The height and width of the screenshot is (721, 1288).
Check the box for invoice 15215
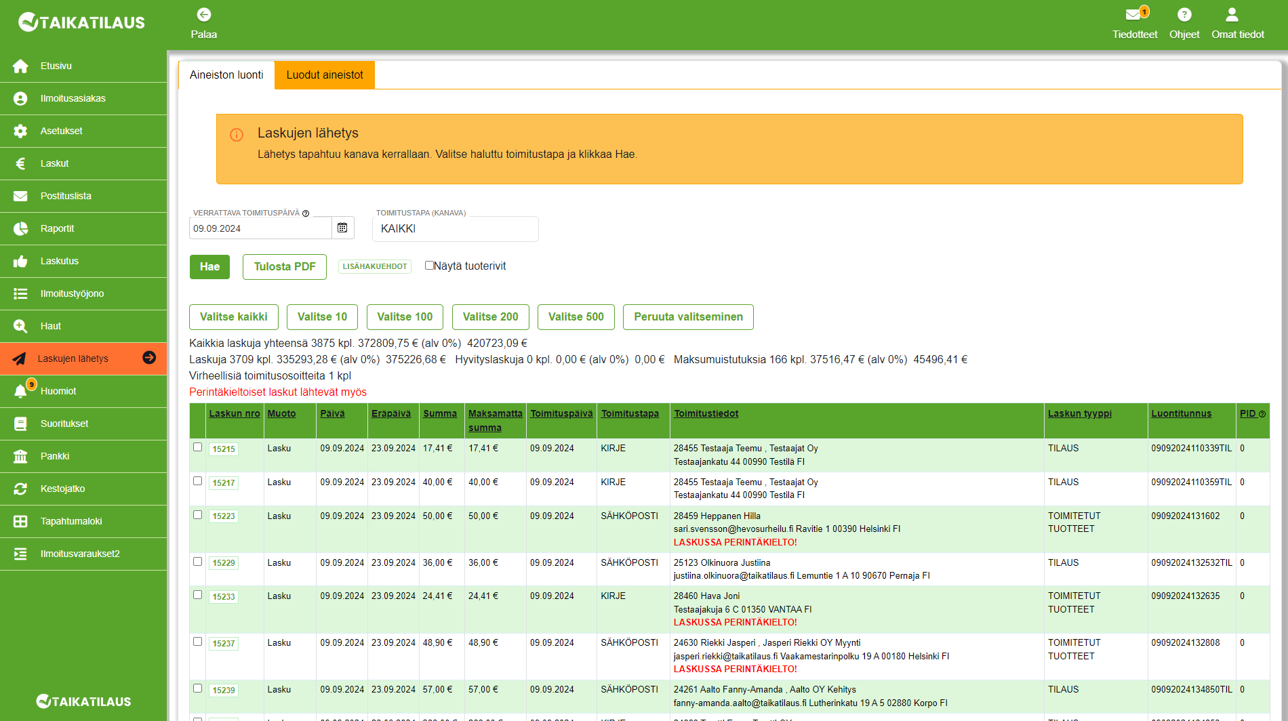197,447
